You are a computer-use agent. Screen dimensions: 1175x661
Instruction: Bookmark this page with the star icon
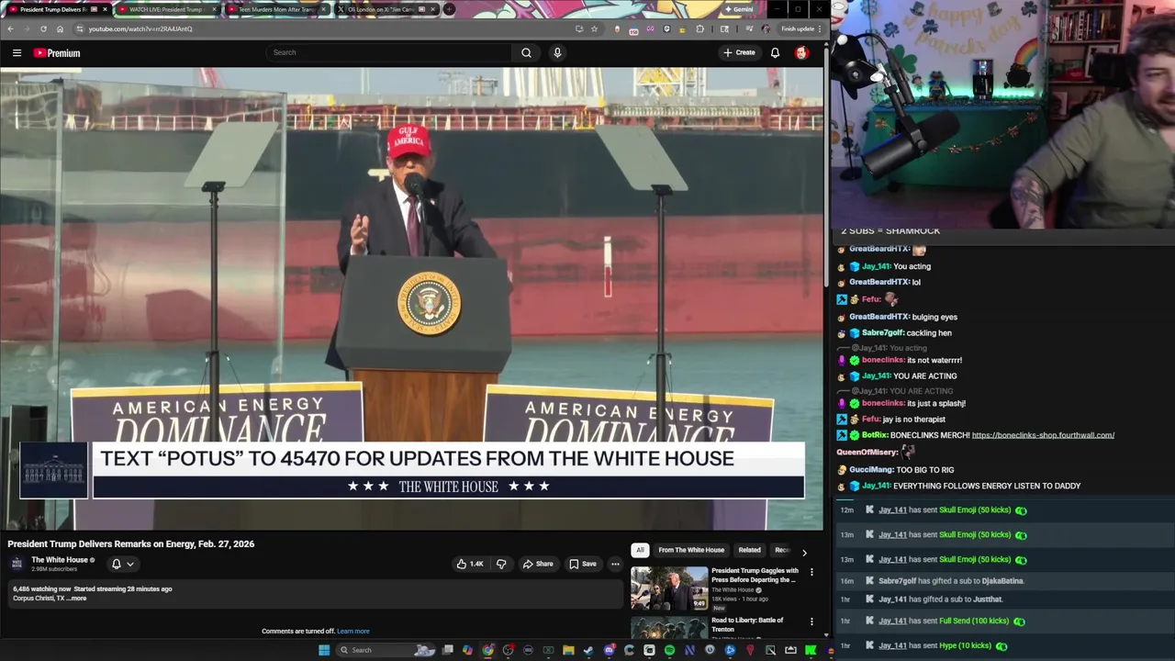coord(594,28)
